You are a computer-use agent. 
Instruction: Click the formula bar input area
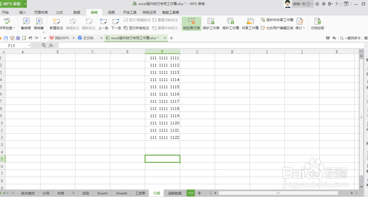(x=211, y=45)
